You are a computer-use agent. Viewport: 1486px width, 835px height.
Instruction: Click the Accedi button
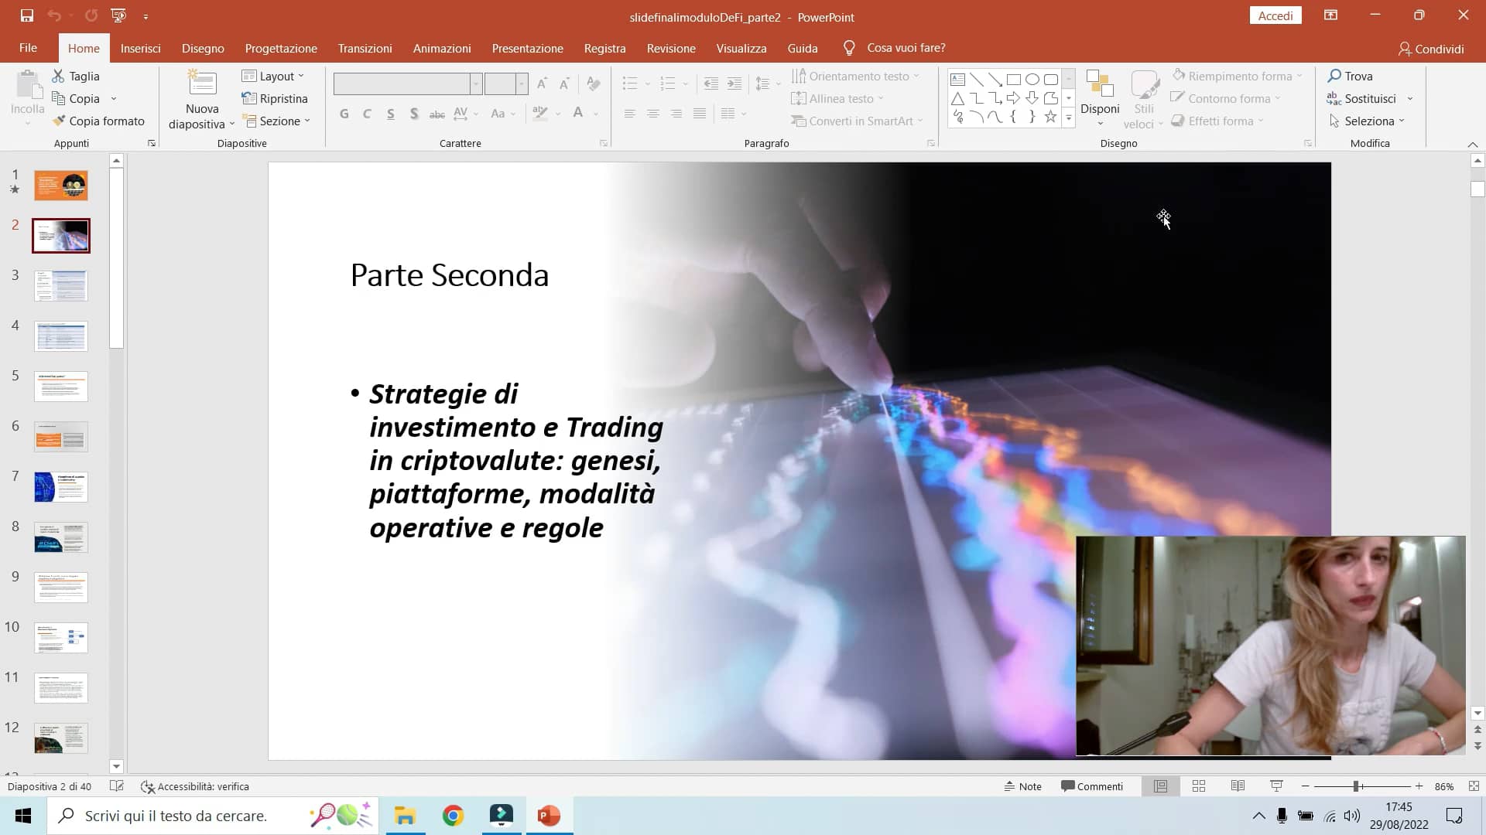pyautogui.click(x=1275, y=15)
